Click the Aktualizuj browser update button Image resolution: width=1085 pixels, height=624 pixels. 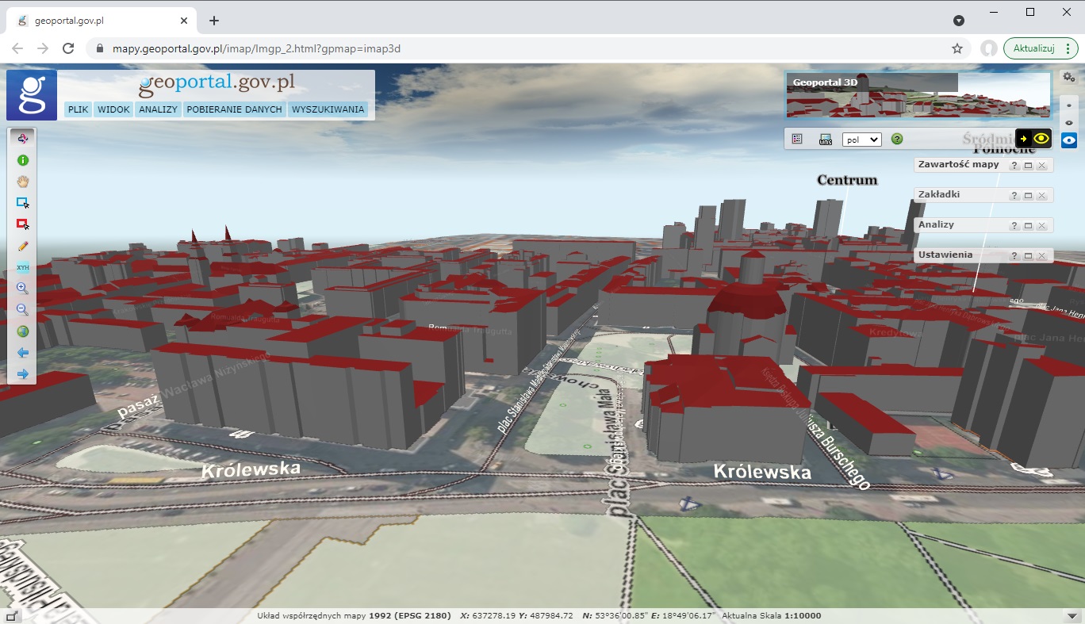[1041, 48]
